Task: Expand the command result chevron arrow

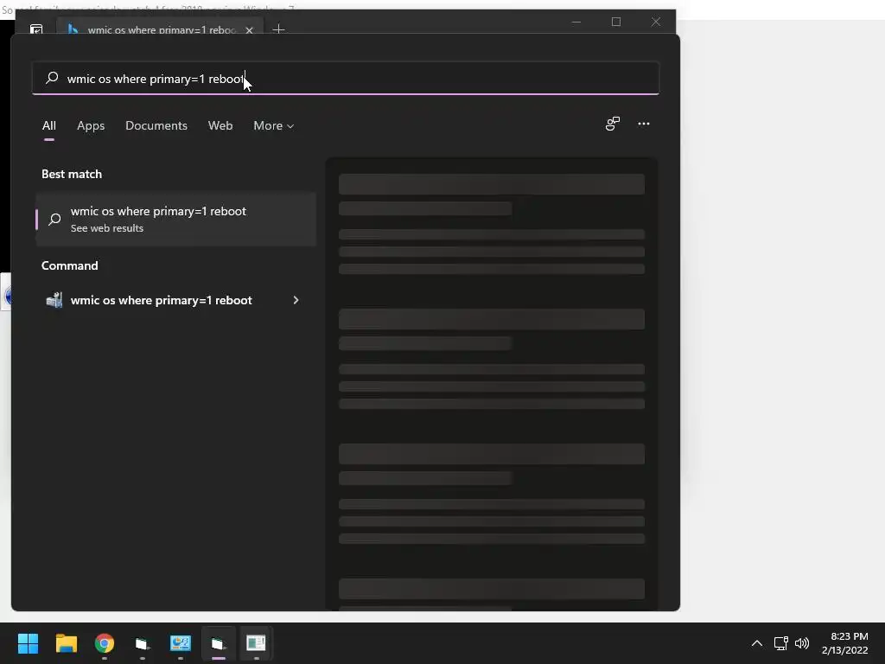Action: pyautogui.click(x=296, y=300)
